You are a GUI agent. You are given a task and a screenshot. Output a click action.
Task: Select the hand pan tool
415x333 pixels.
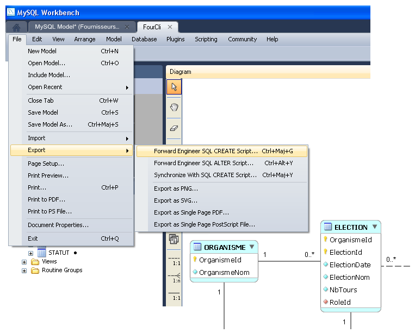click(174, 108)
